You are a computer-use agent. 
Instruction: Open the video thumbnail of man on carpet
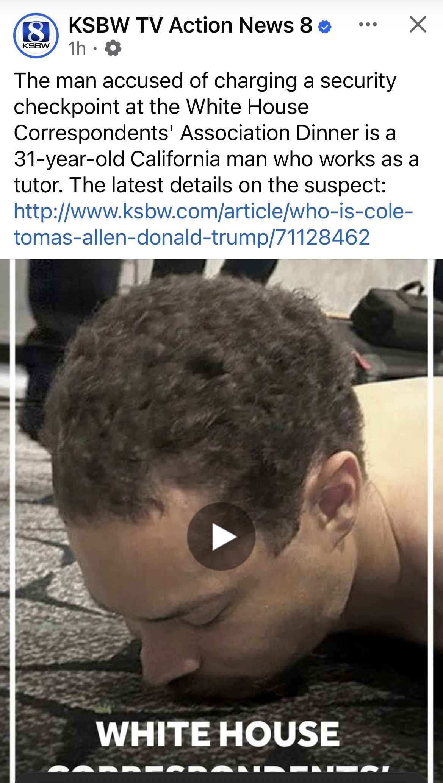[x=221, y=521]
